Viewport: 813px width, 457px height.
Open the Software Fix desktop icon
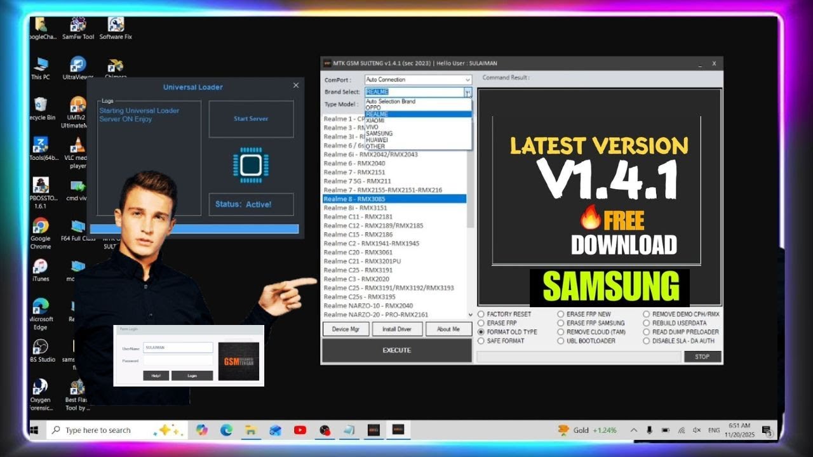pos(116,29)
